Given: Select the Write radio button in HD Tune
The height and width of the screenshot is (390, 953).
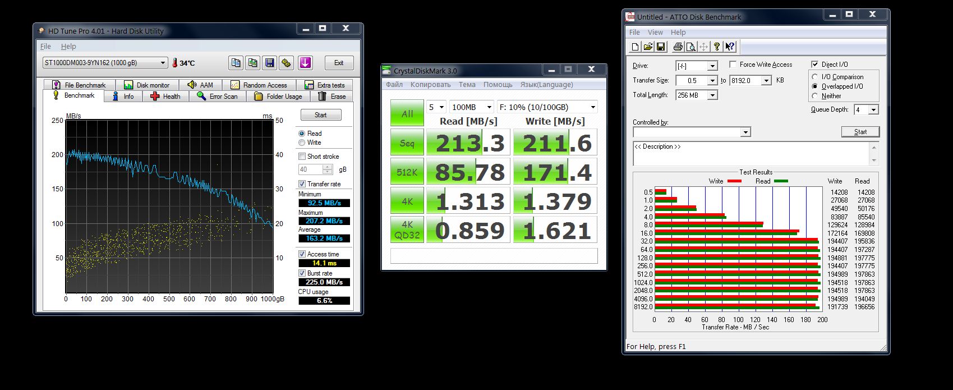Looking at the screenshot, I should [302, 143].
